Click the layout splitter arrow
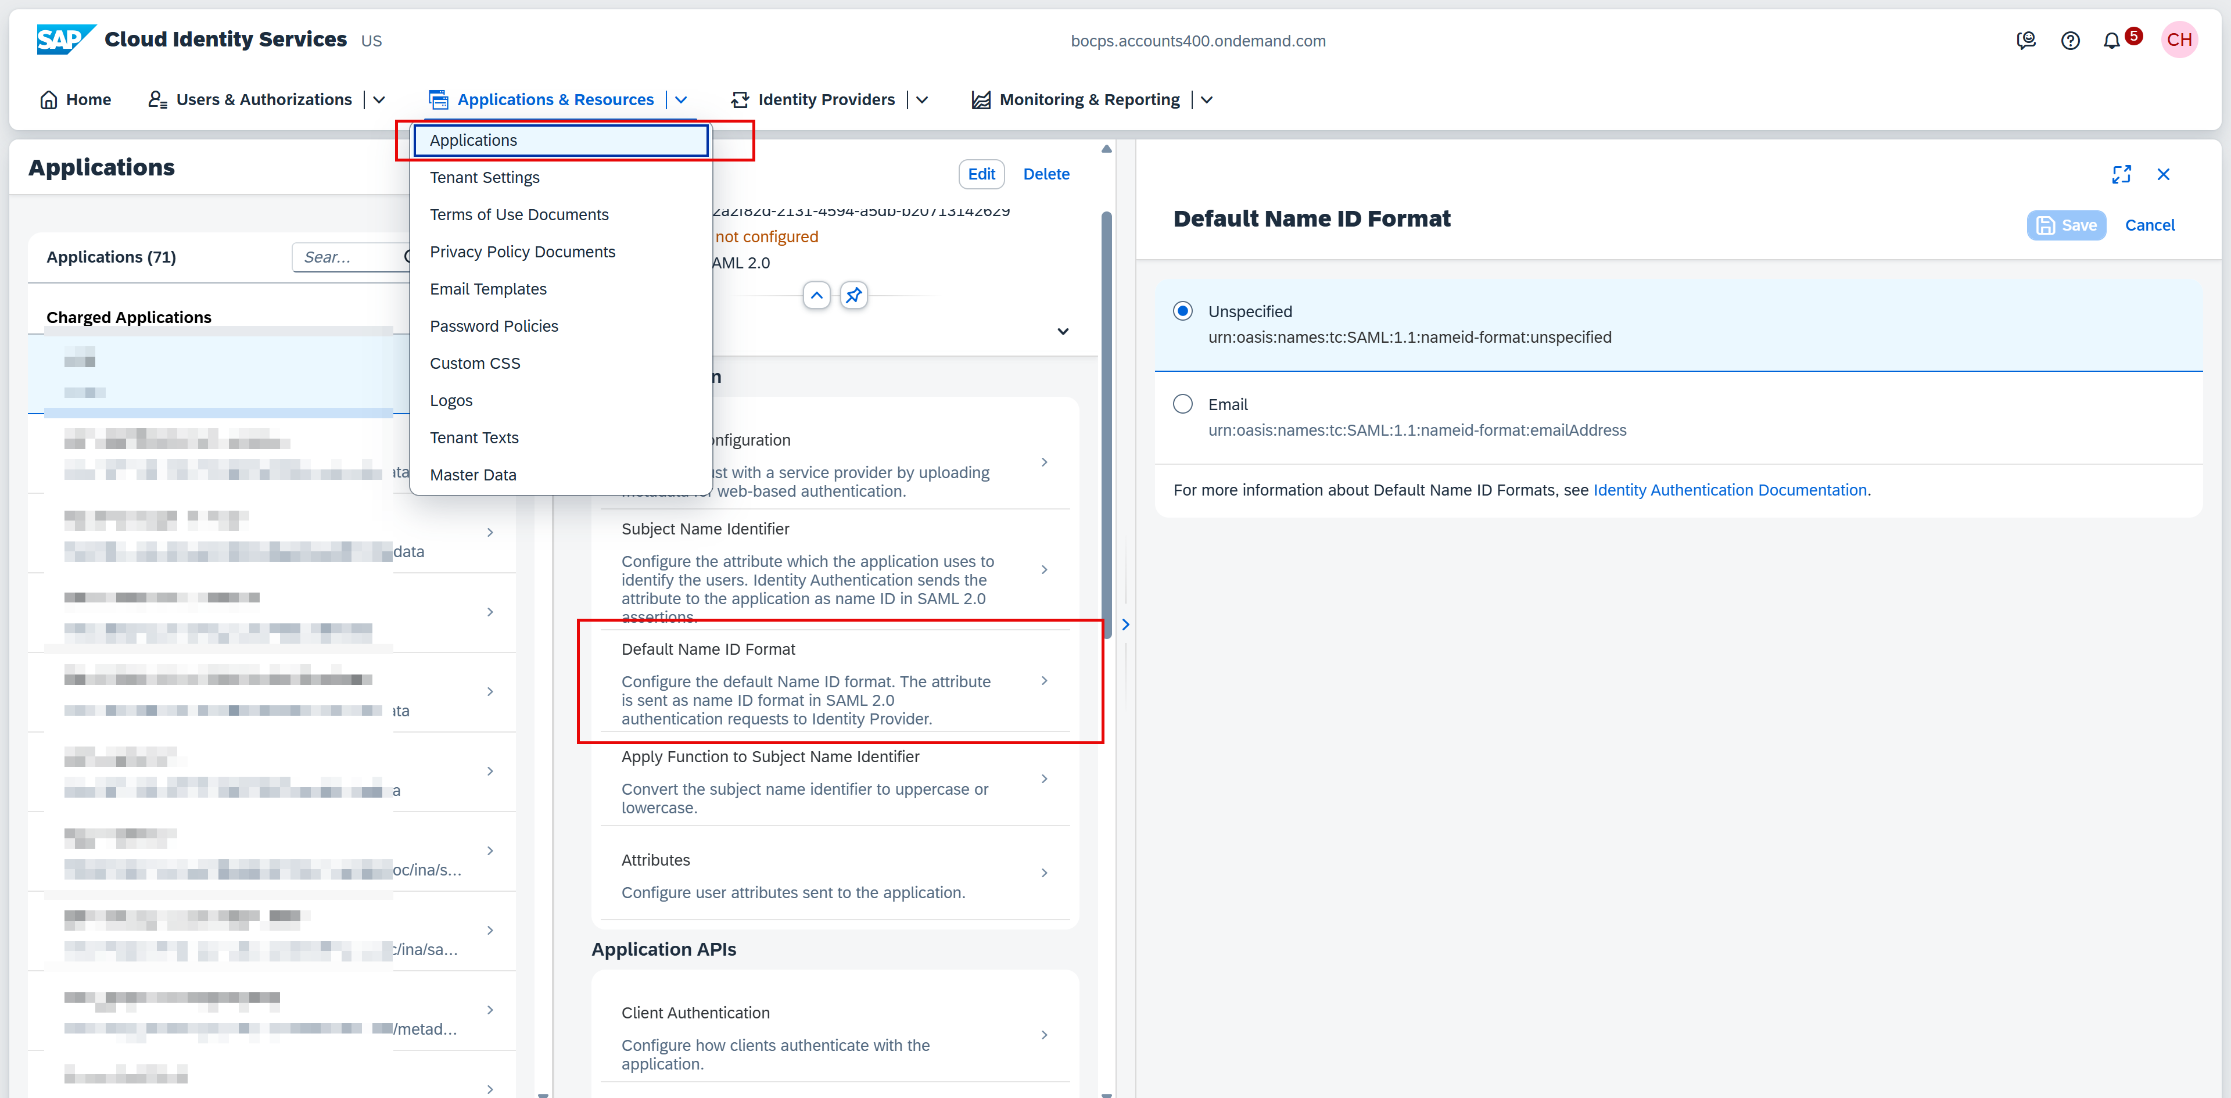 [x=1125, y=625]
